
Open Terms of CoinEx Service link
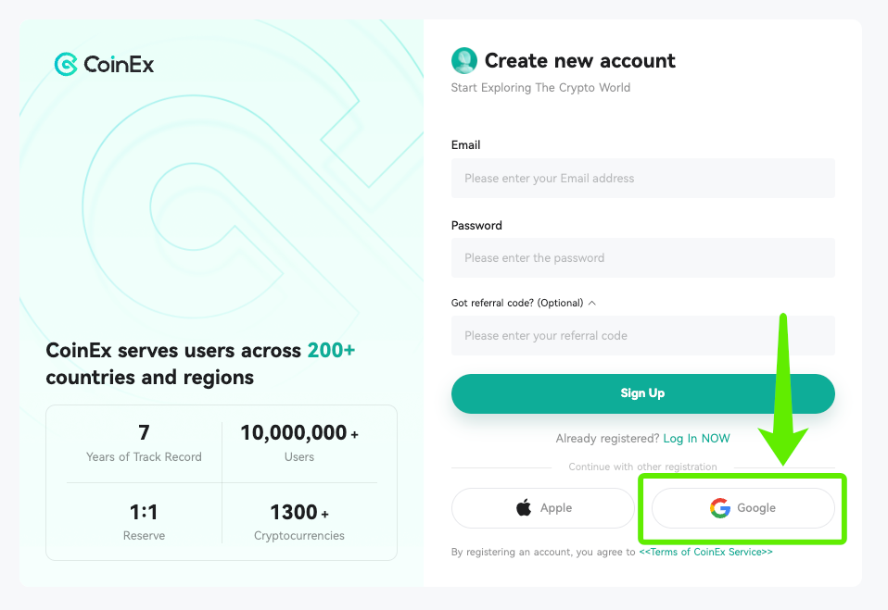(705, 552)
